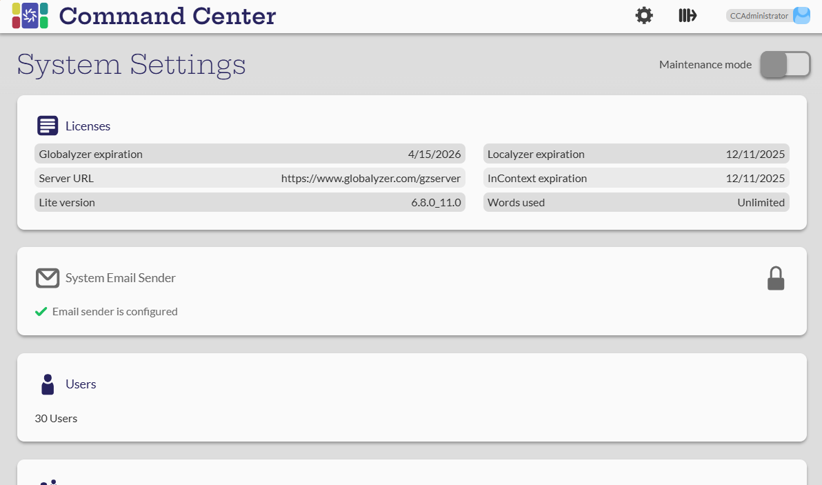Toggle the Maintenance mode switch
Screen dimensions: 822x485
pyautogui.click(x=785, y=65)
